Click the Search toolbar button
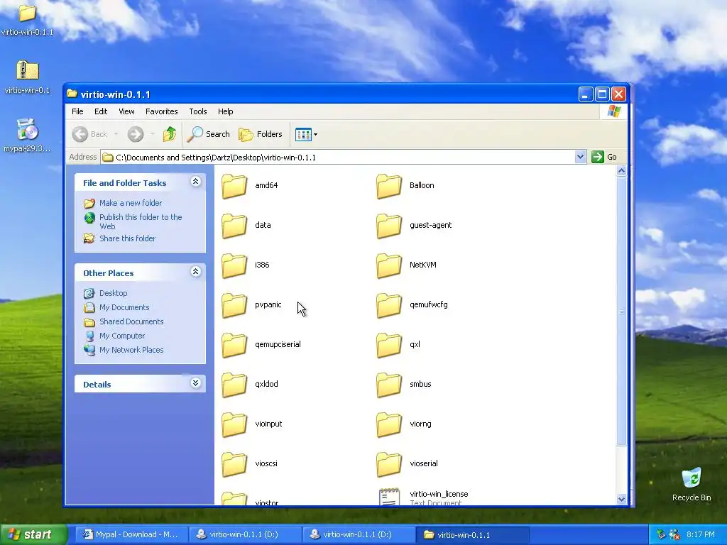 (x=208, y=134)
